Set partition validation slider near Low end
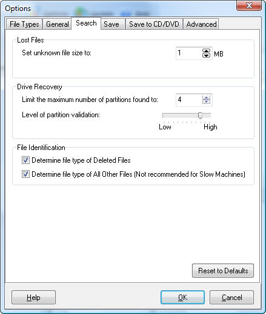 point(165,115)
